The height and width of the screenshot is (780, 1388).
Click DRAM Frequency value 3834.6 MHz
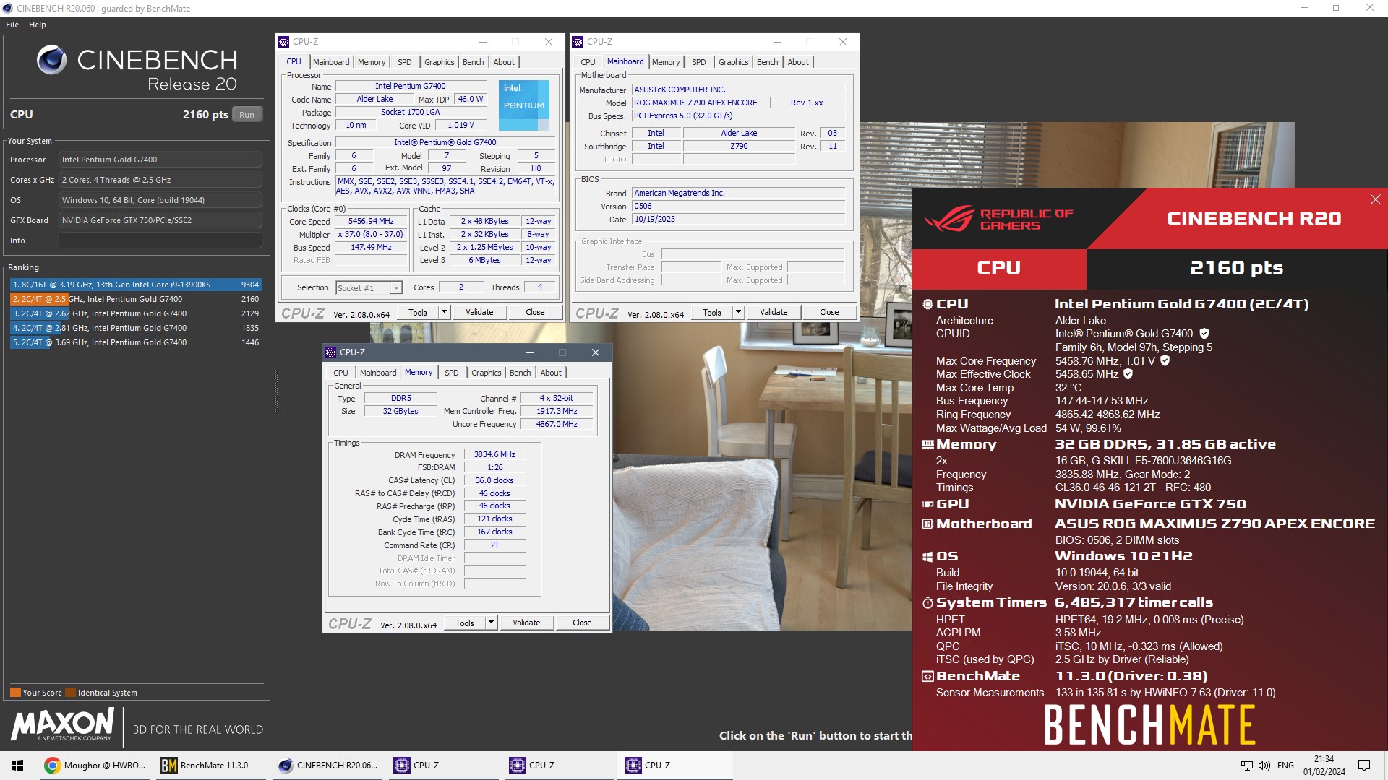[x=494, y=454]
